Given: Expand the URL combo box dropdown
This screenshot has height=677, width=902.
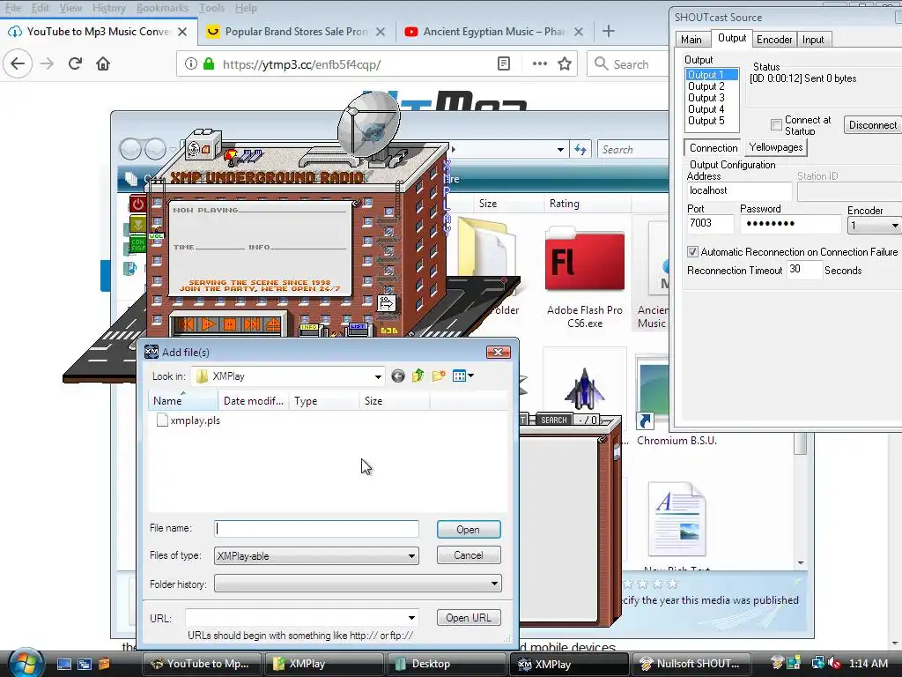Looking at the screenshot, I should 411,618.
